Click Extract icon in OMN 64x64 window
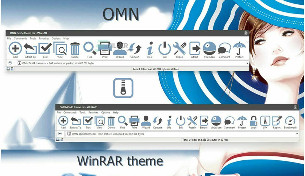Screen dimensions: 305x176 click(x=194, y=48)
